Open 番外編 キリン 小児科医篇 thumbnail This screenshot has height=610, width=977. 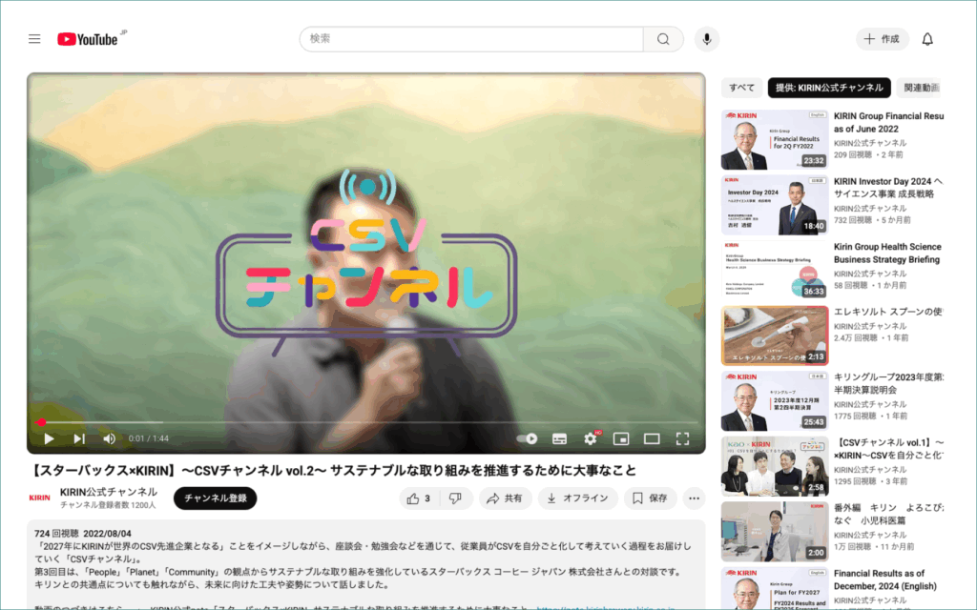(x=775, y=532)
